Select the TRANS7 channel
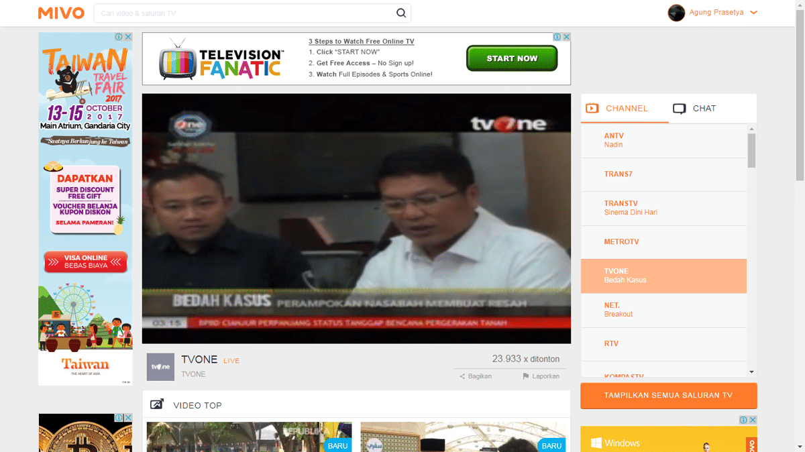Viewport: 805px width, 452px height. pos(663,174)
